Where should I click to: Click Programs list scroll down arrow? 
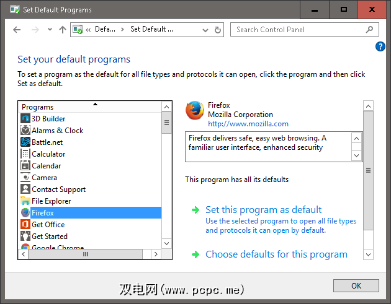166,243
